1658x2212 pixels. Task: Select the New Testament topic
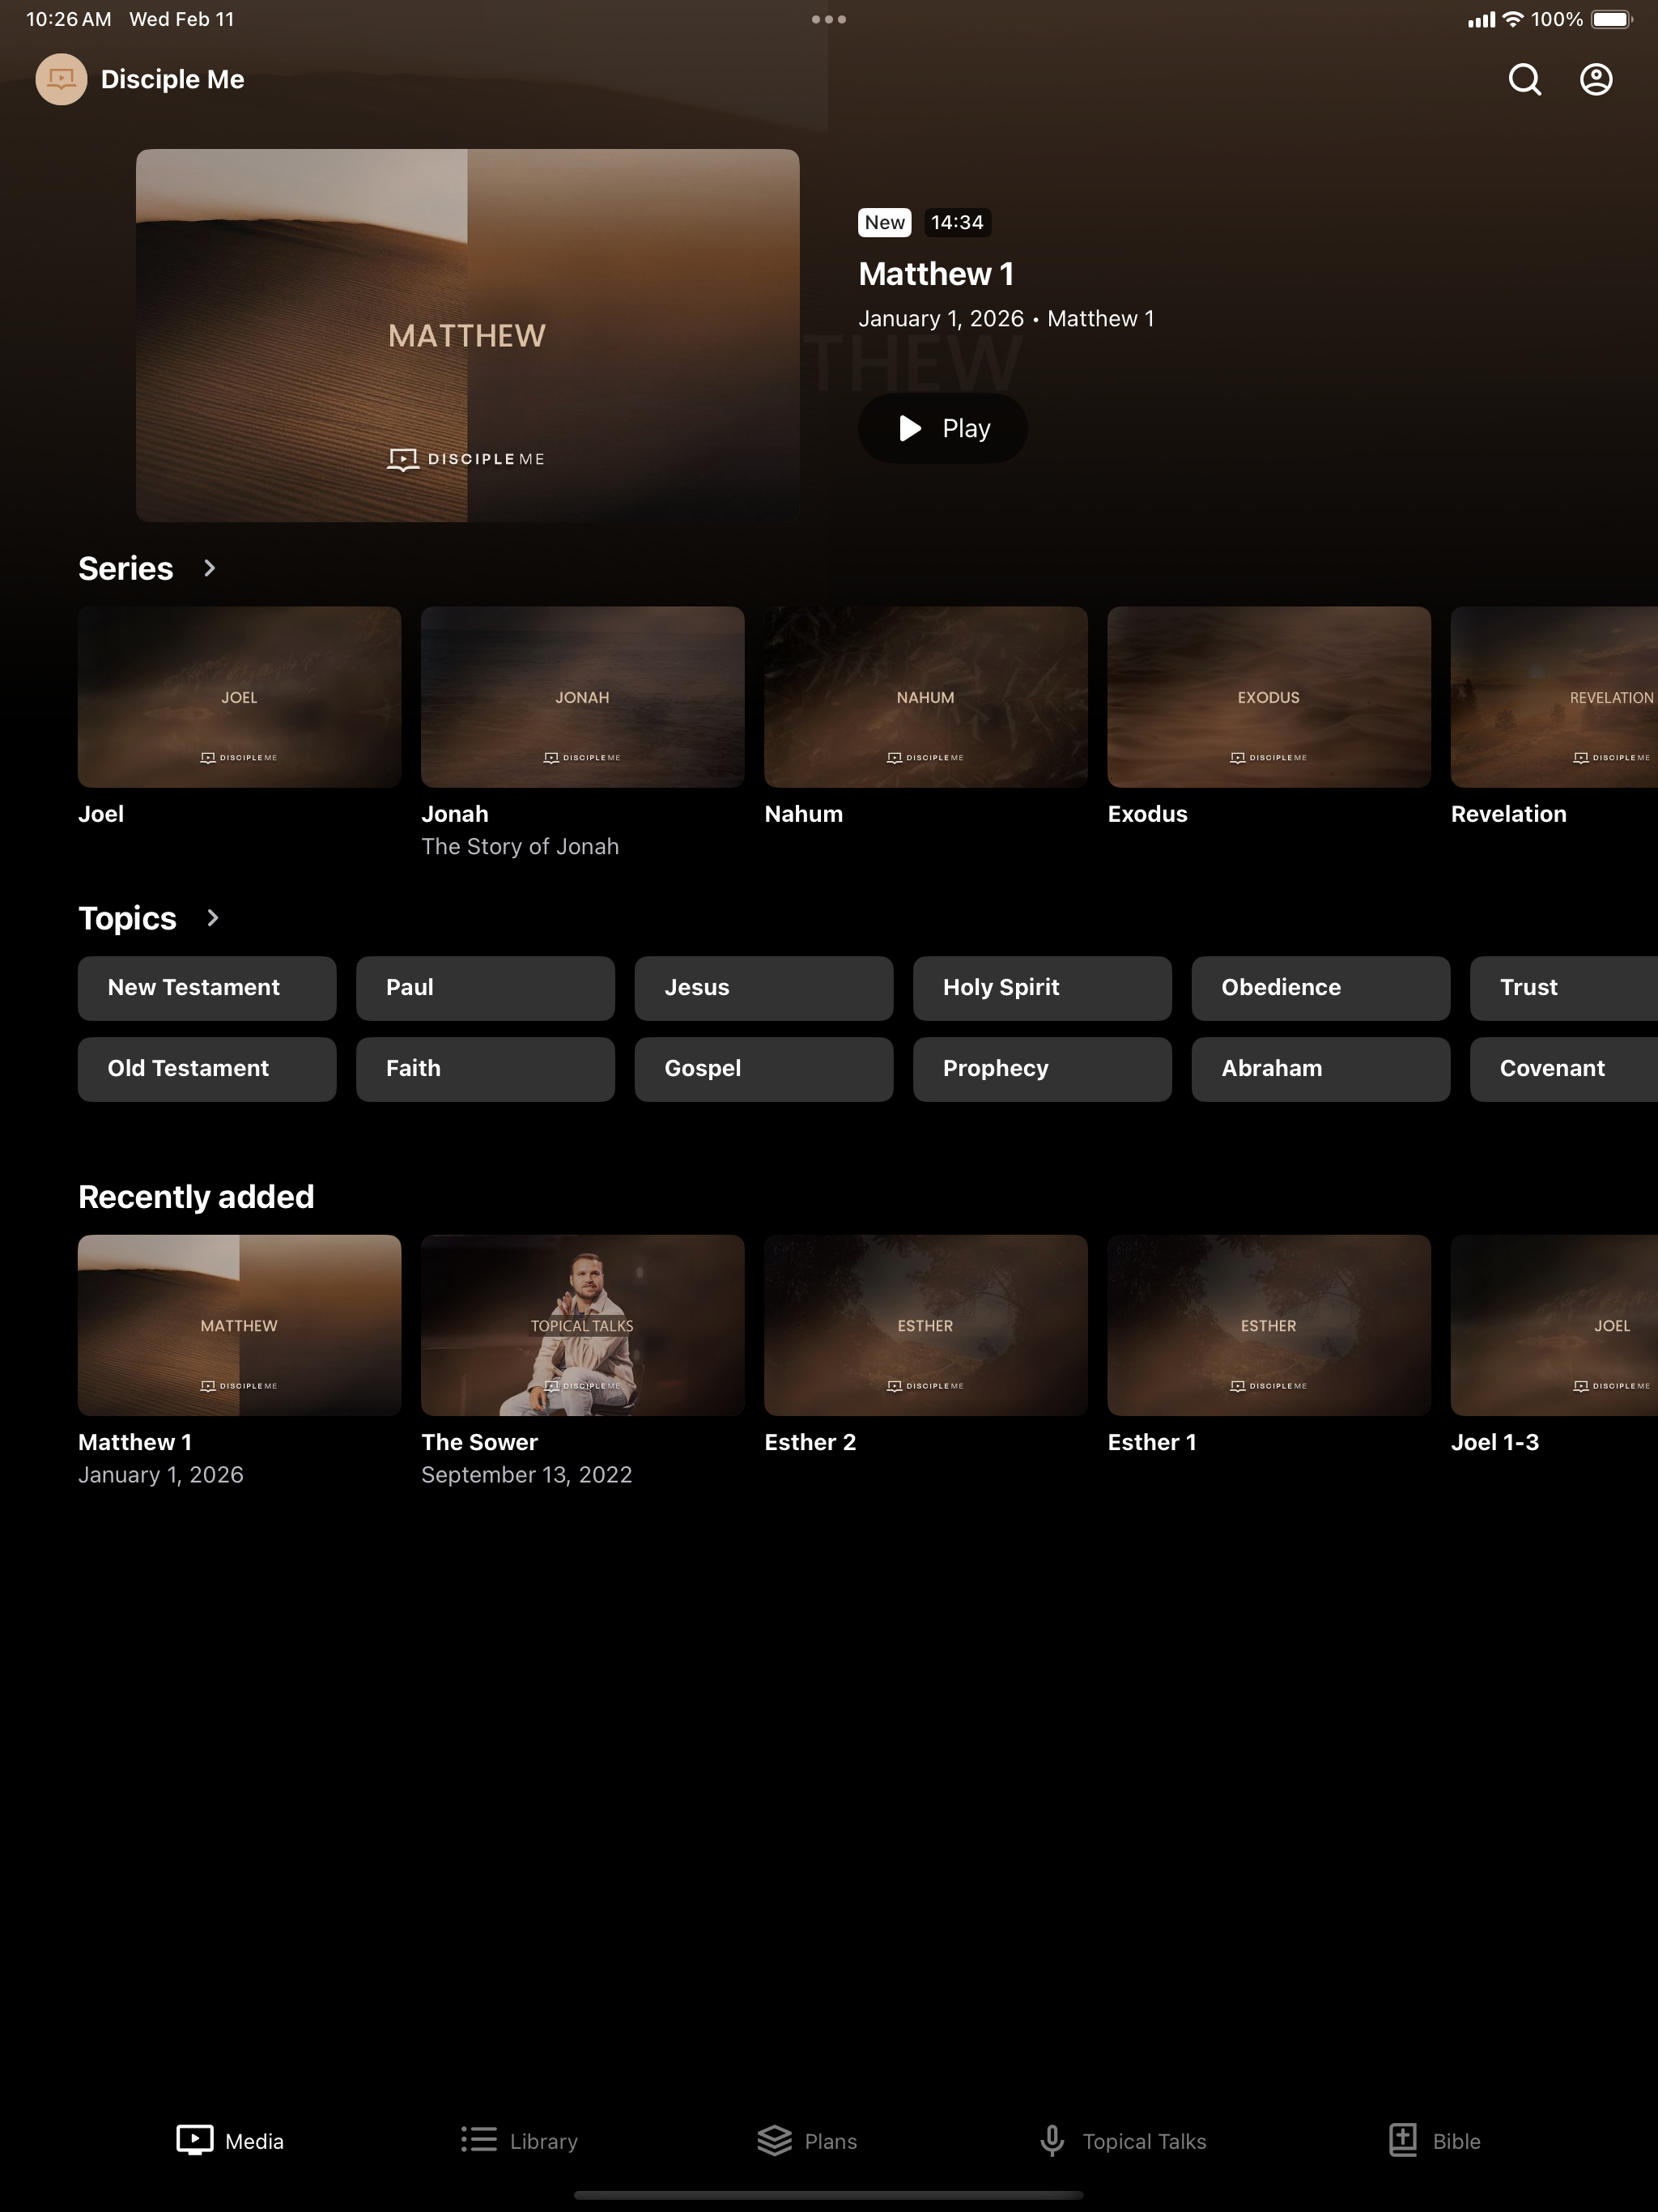tap(207, 988)
